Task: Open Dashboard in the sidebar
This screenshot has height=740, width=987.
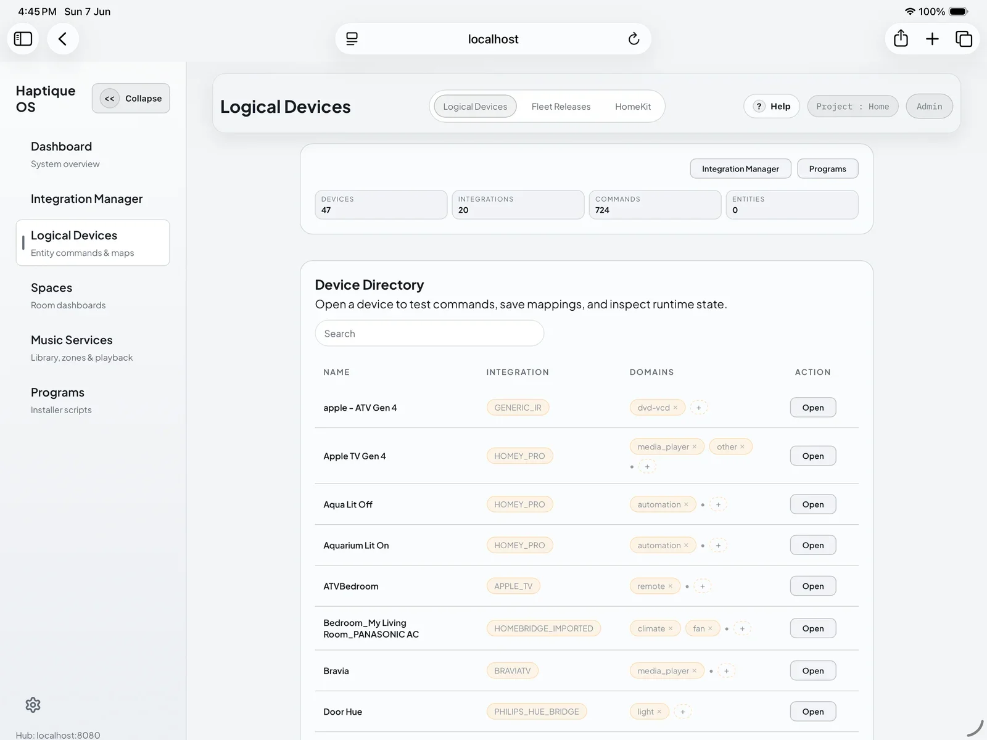Action: coord(93,154)
